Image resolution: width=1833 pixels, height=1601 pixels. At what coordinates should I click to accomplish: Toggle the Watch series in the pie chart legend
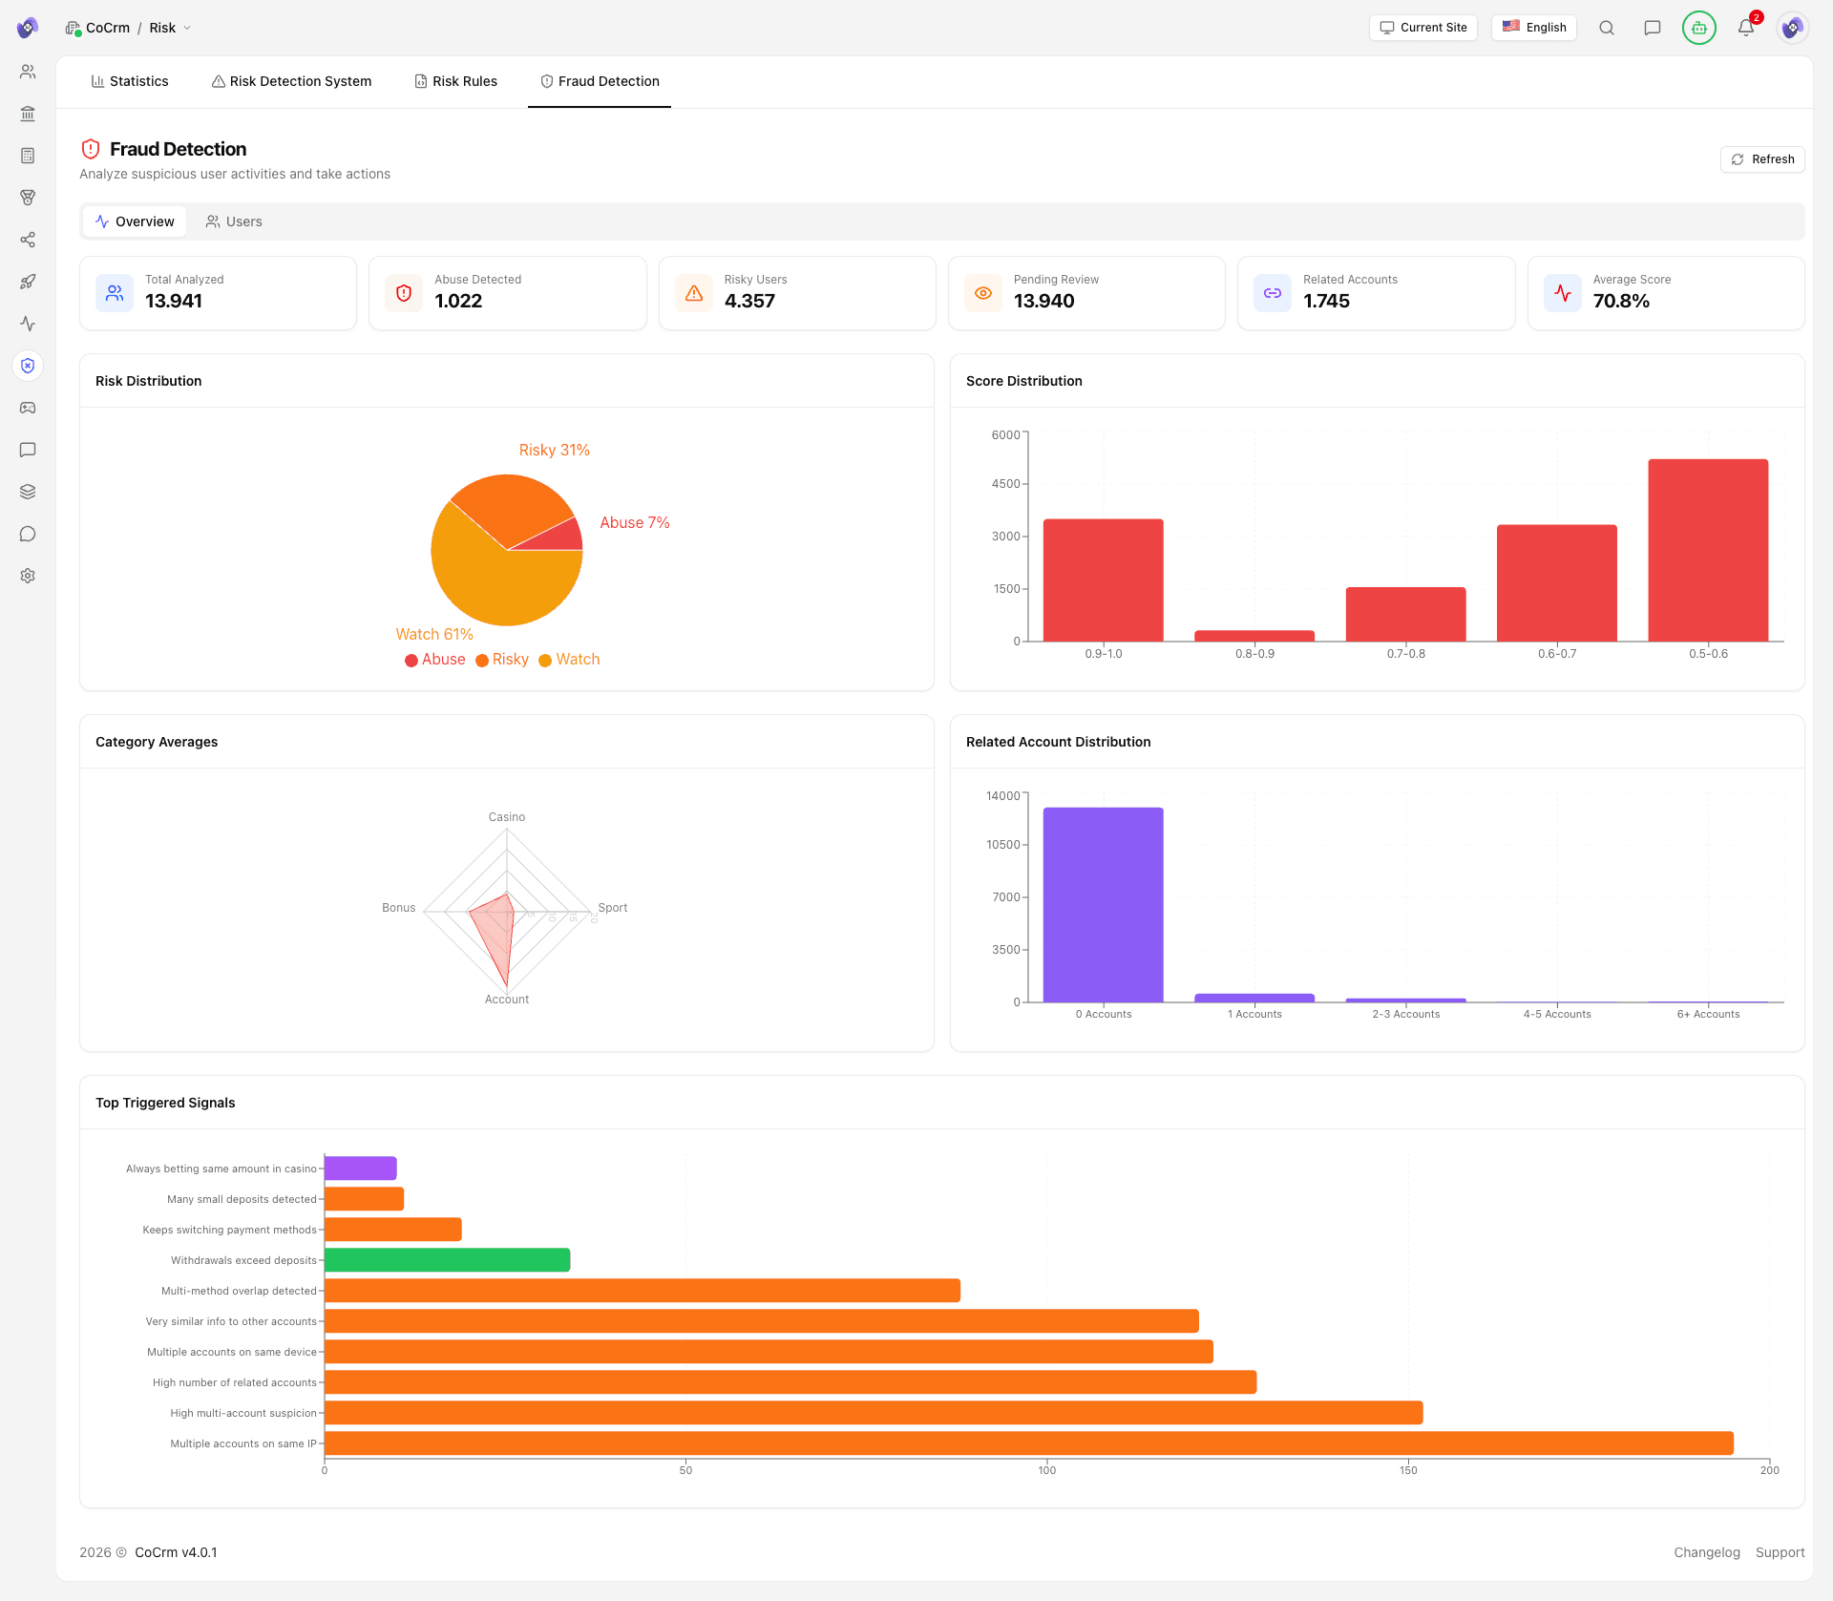point(569,659)
